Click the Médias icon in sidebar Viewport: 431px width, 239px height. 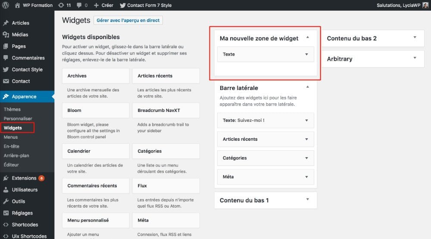(x=6, y=34)
